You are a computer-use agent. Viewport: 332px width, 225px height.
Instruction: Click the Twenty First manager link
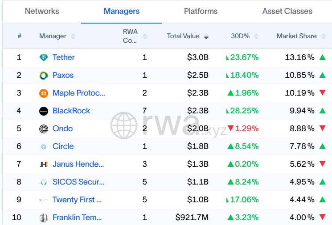[77, 200]
